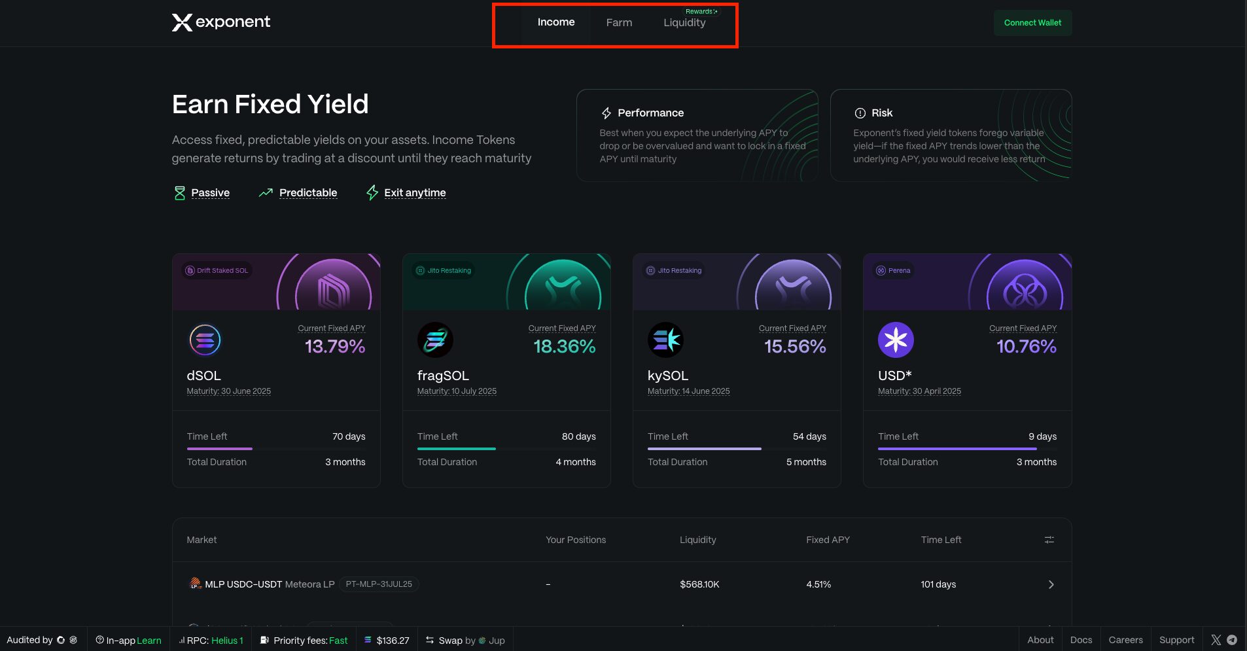Viewport: 1247px width, 651px height.
Task: Click the Exponent logo
Action: coord(220,22)
